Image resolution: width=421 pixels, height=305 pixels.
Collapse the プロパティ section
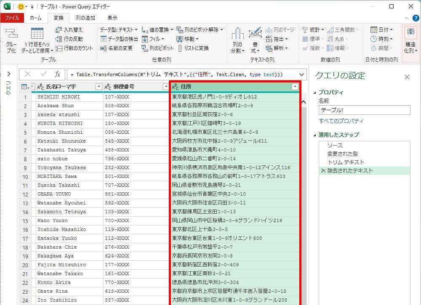click(315, 93)
